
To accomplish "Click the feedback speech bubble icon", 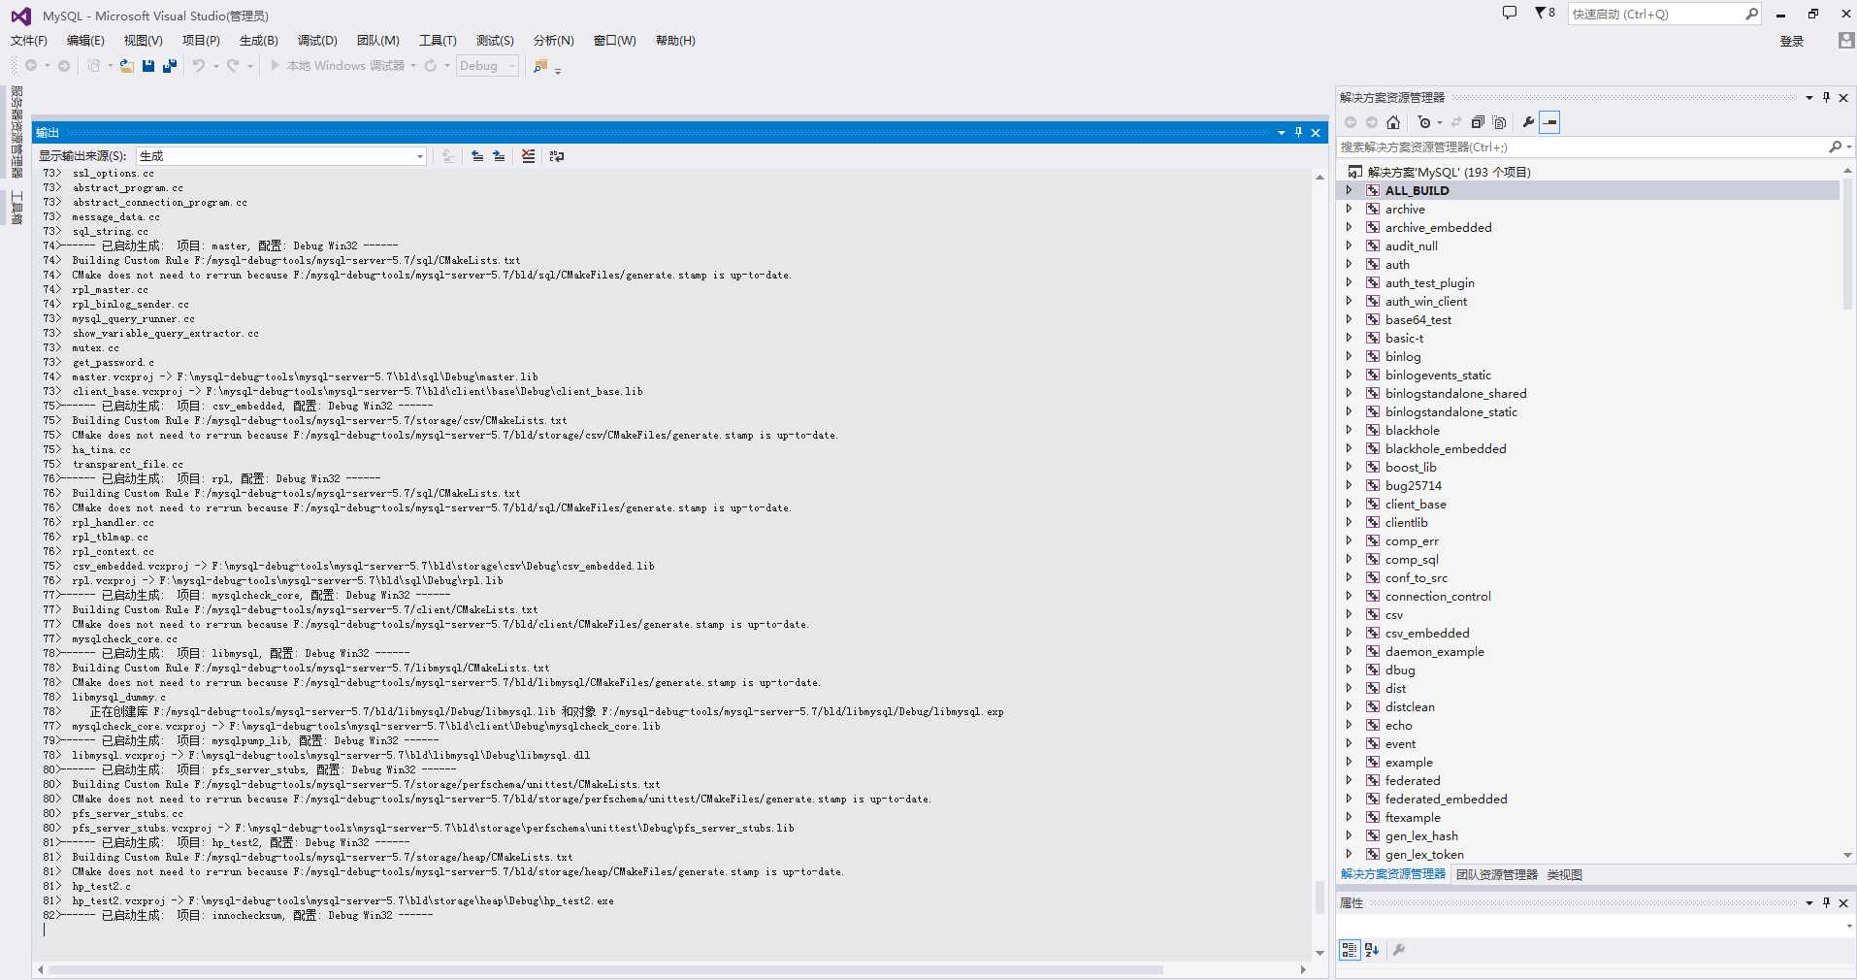I will point(1509,14).
